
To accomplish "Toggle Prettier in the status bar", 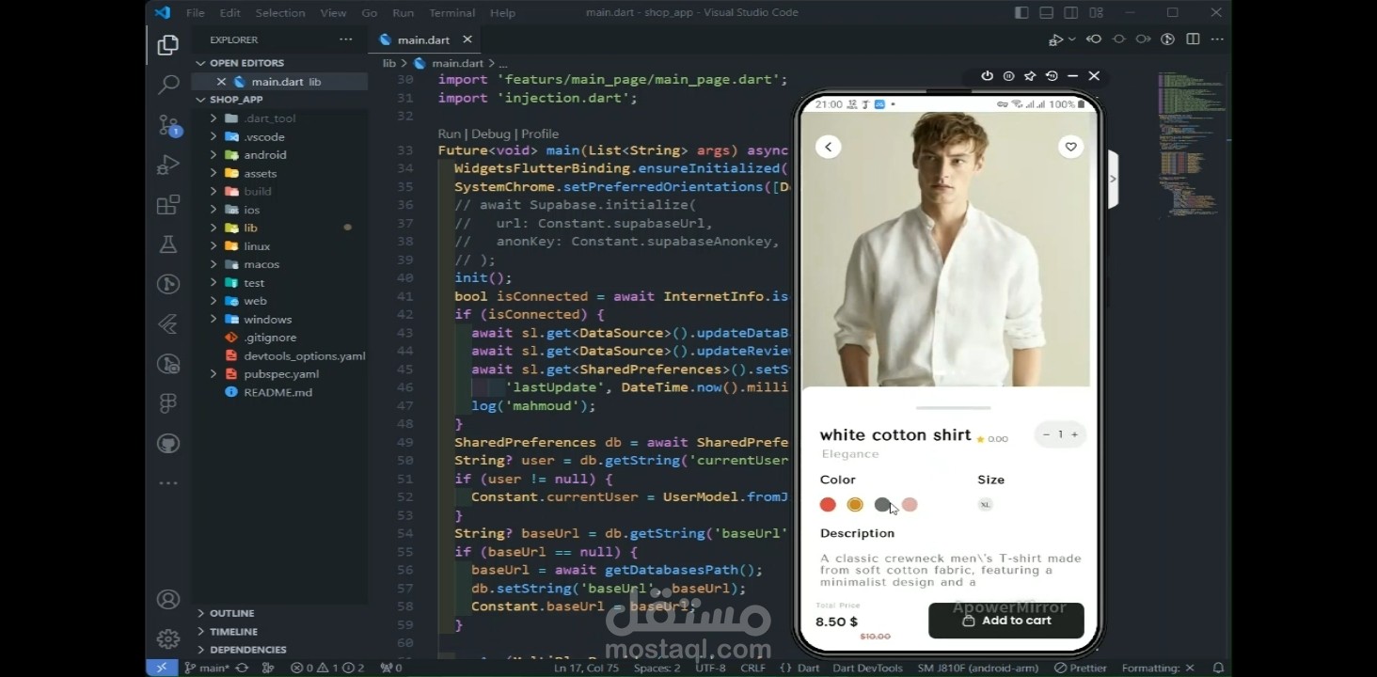I will coord(1081,668).
